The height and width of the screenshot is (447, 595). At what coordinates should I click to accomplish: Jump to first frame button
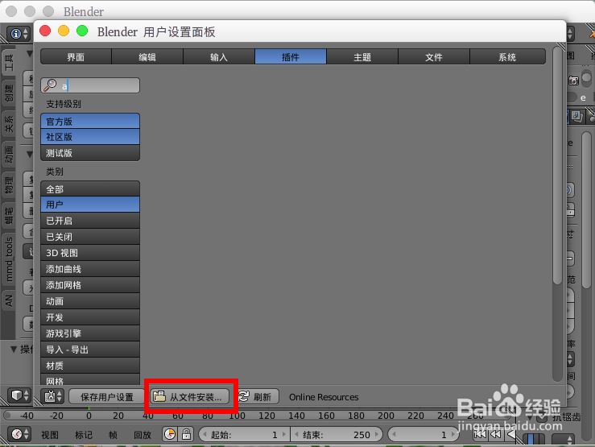pyautogui.click(x=481, y=434)
